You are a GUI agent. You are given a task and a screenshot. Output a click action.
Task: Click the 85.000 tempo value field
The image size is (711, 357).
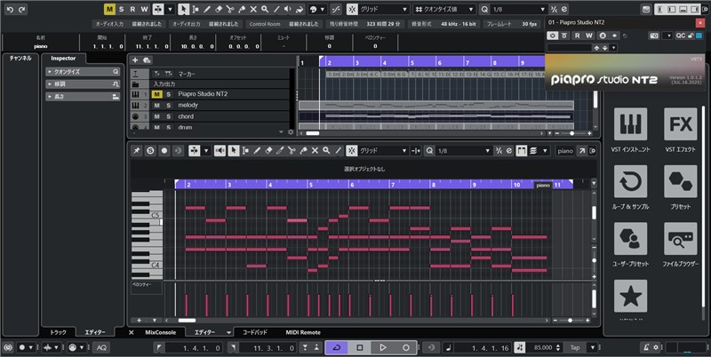click(x=543, y=347)
